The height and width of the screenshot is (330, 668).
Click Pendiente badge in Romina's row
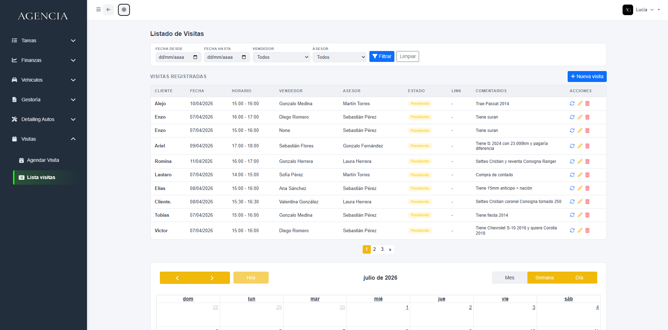coord(420,161)
